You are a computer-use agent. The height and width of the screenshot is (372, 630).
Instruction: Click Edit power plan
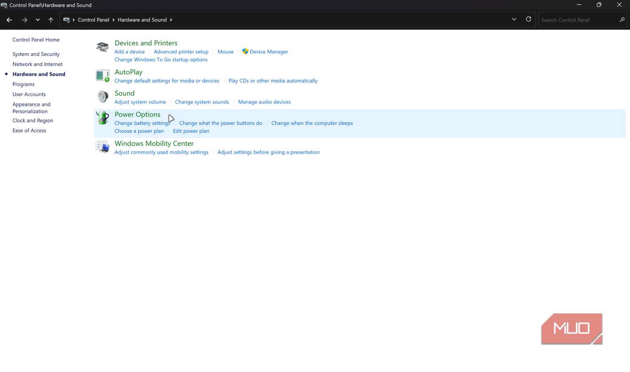pos(191,131)
